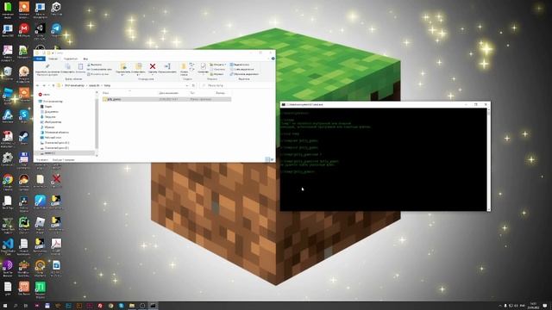This screenshot has height=310, width=552.
Task: Click the taskbar Search icon
Action: point(16,306)
